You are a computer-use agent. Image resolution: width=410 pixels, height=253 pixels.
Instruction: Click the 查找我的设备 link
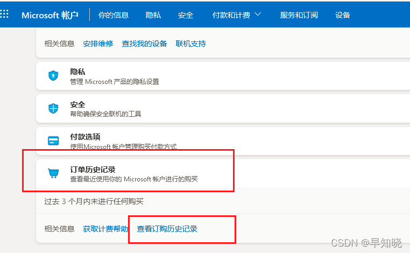[144, 44]
